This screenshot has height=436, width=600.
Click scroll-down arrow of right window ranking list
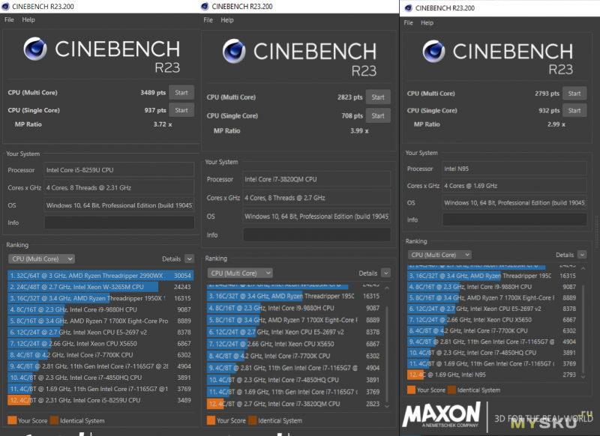tap(583, 377)
